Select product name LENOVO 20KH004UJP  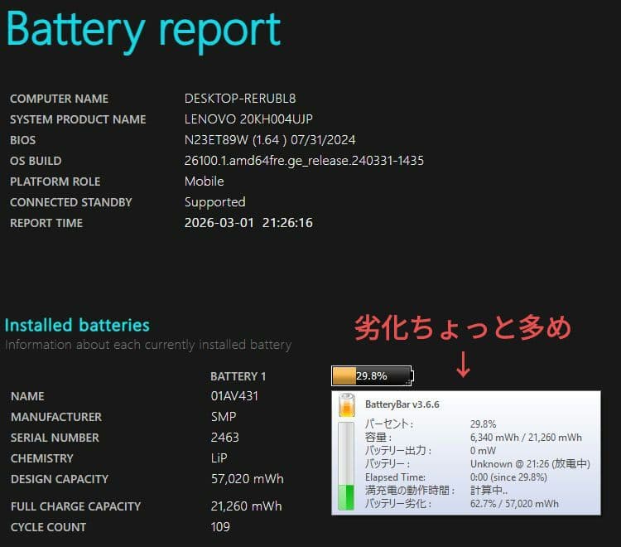pyautogui.click(x=248, y=119)
